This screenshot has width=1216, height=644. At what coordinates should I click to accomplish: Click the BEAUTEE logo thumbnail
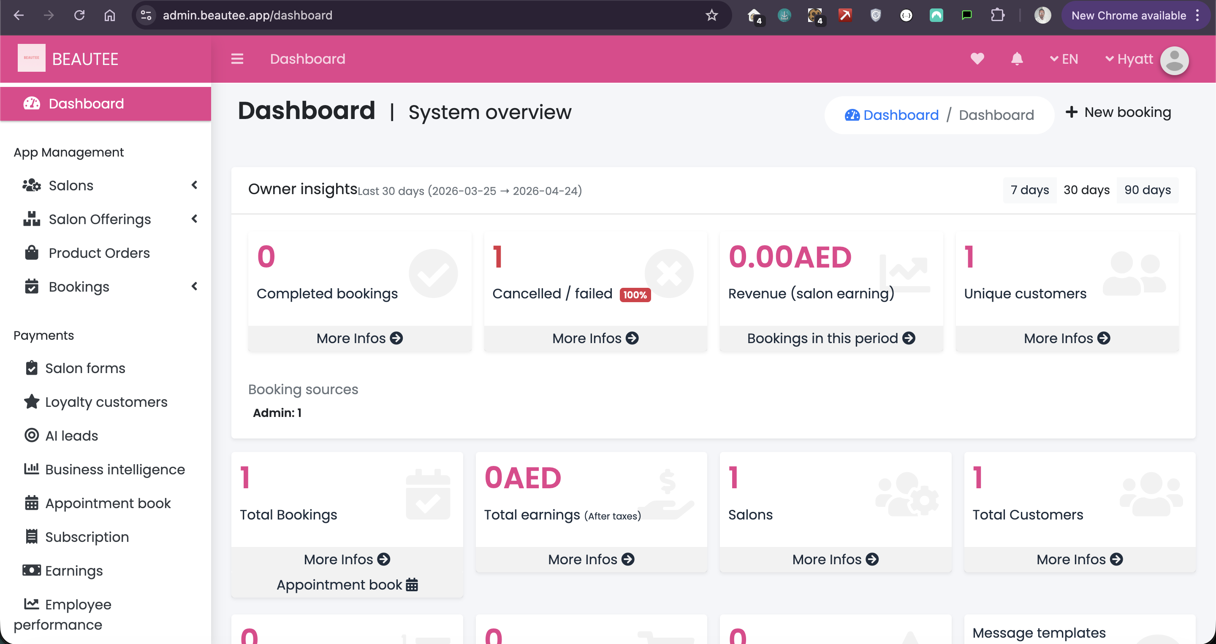point(32,58)
